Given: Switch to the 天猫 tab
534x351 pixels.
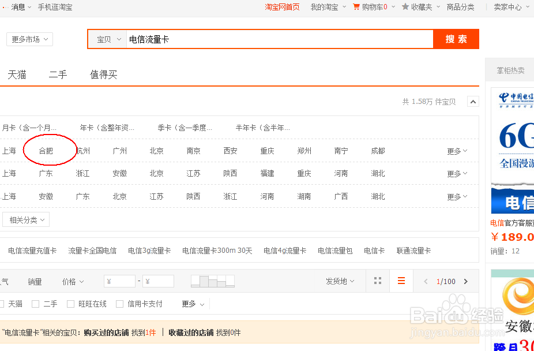Looking at the screenshot, I should point(17,74).
